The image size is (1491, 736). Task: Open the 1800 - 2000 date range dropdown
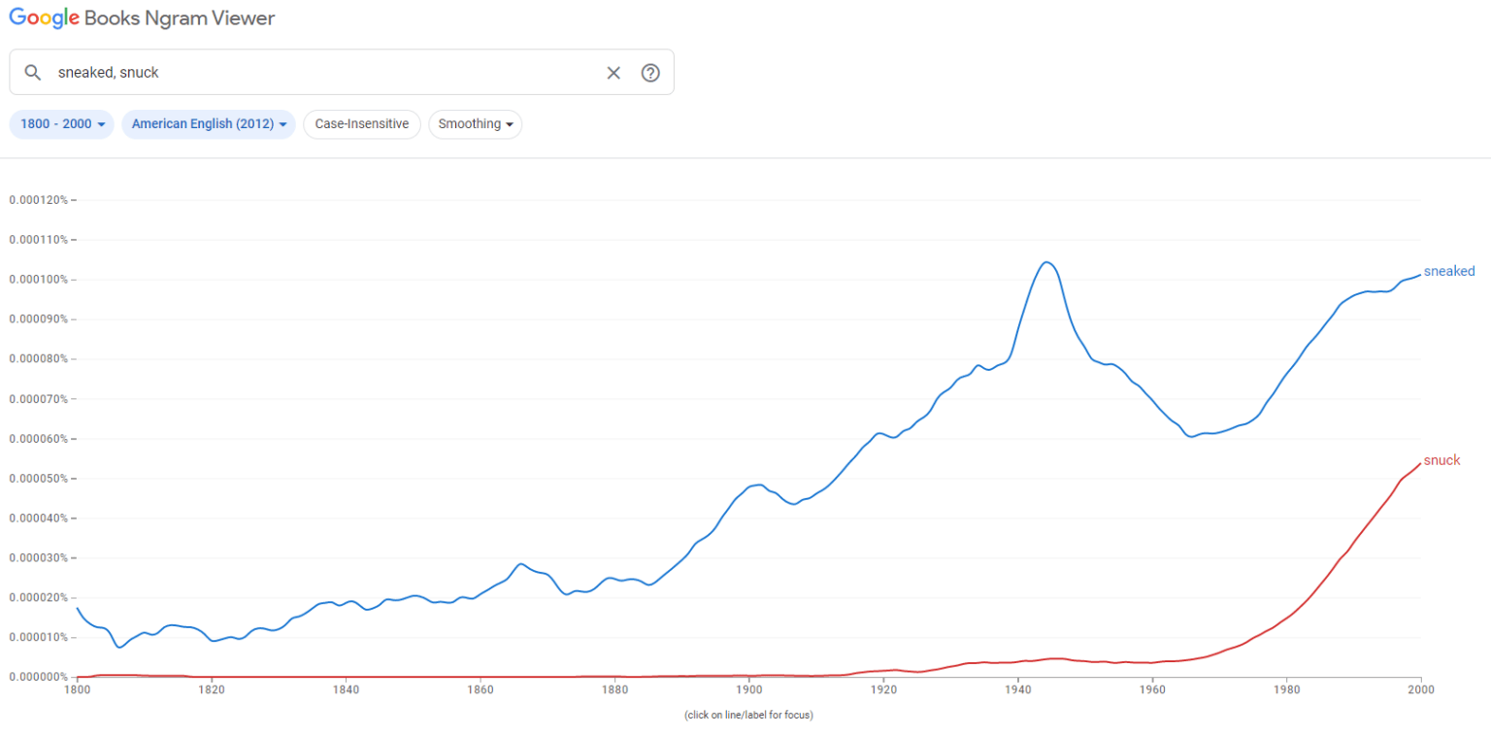pos(62,124)
